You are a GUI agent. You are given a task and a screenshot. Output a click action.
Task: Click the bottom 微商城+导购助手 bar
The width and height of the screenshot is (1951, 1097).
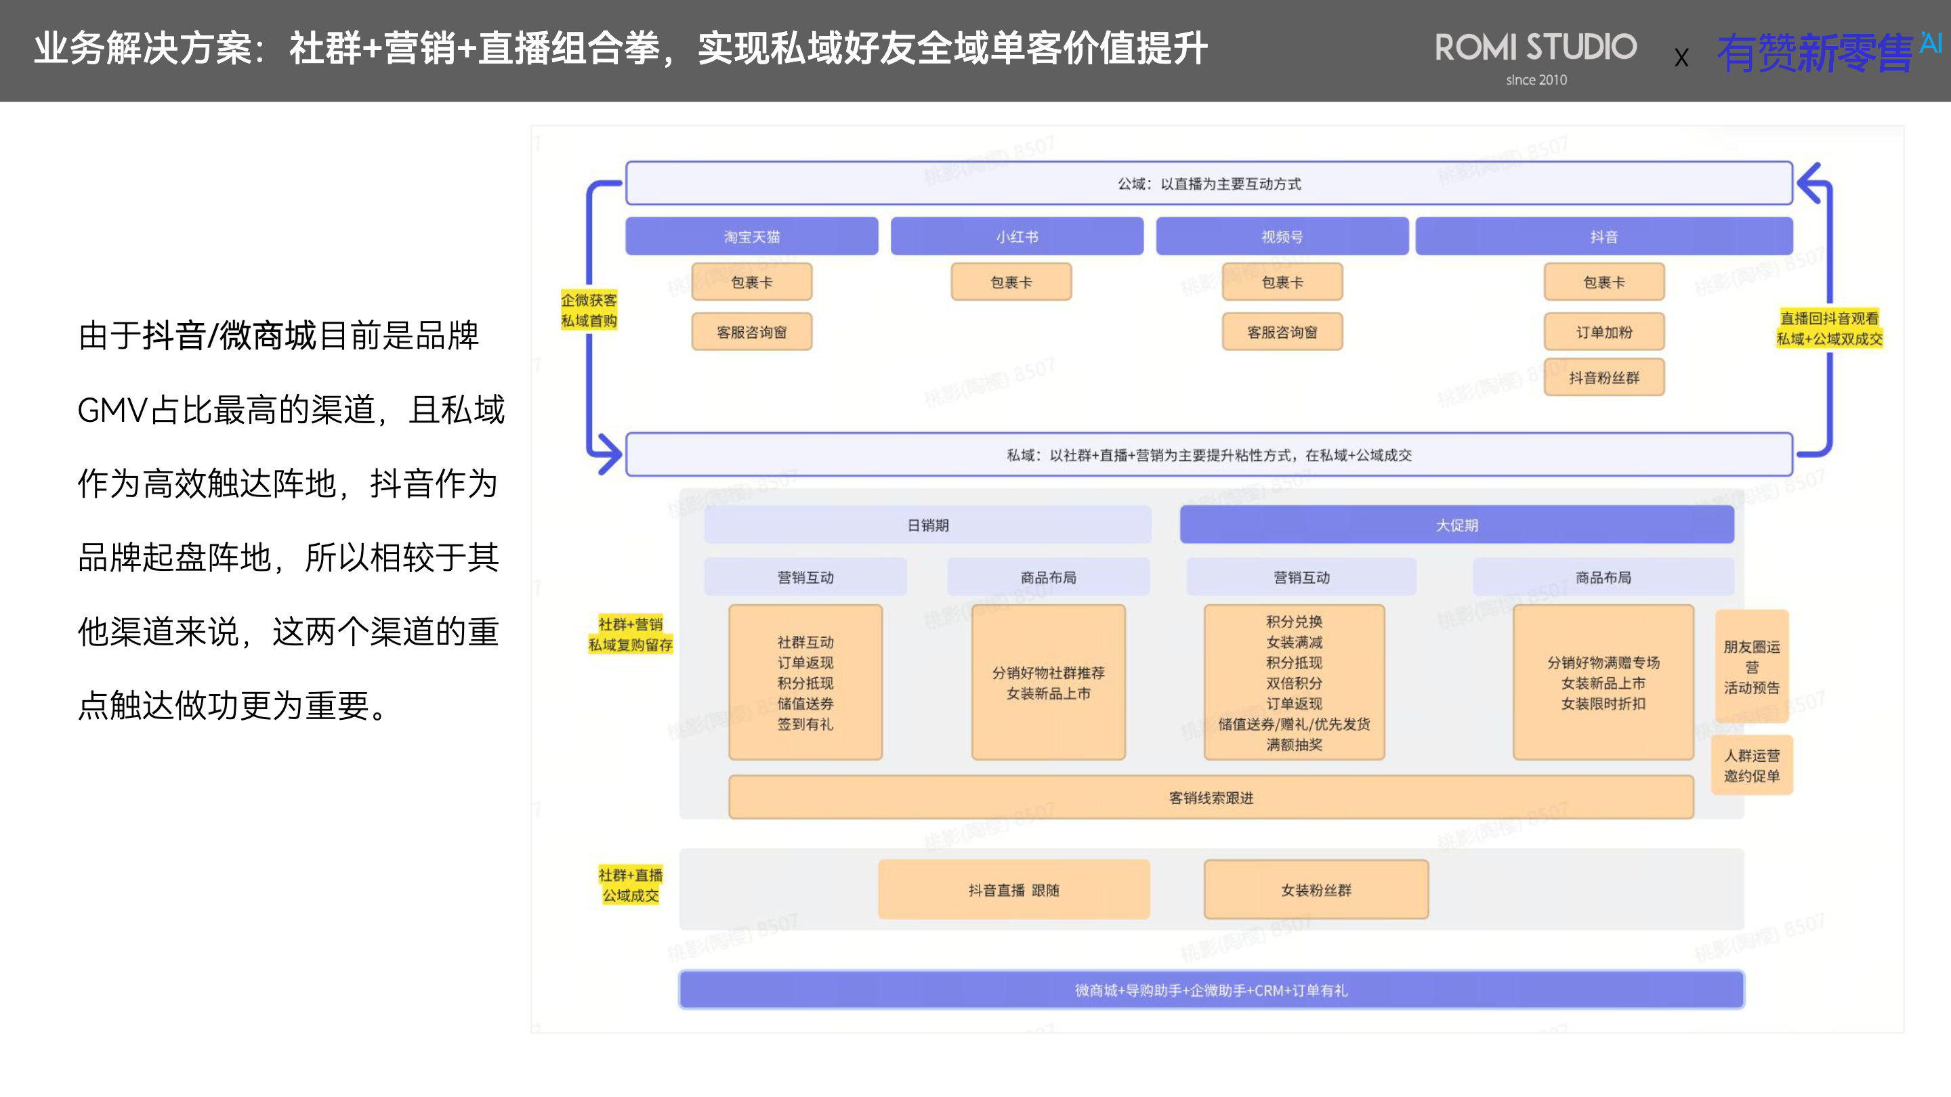click(1211, 989)
